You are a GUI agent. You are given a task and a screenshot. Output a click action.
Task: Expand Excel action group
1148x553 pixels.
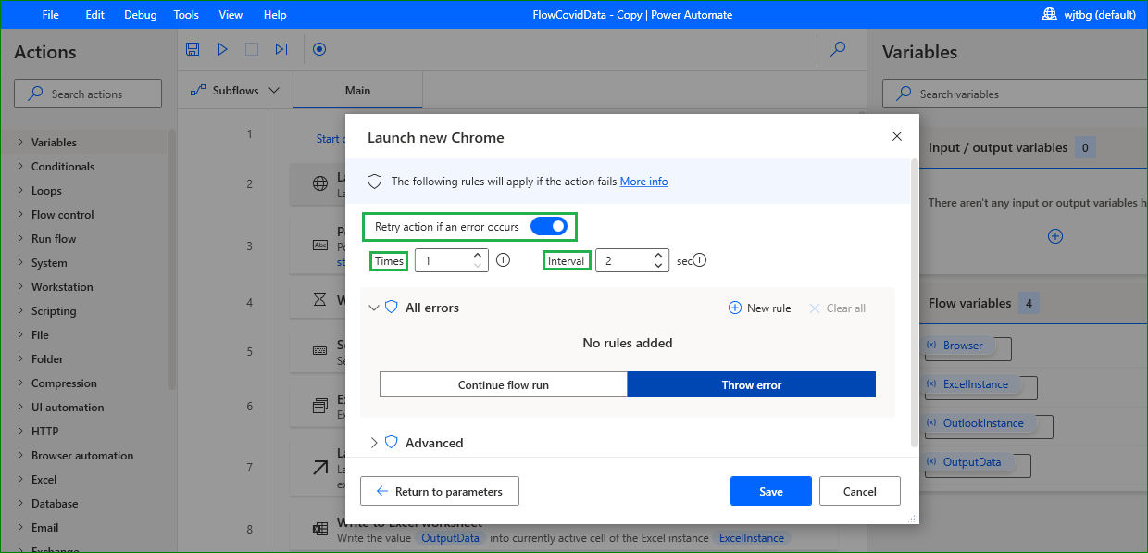tap(20, 480)
